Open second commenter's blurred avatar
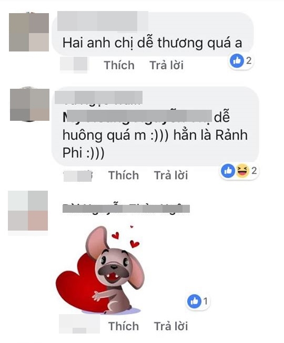284x343 pixels. [x=29, y=105]
